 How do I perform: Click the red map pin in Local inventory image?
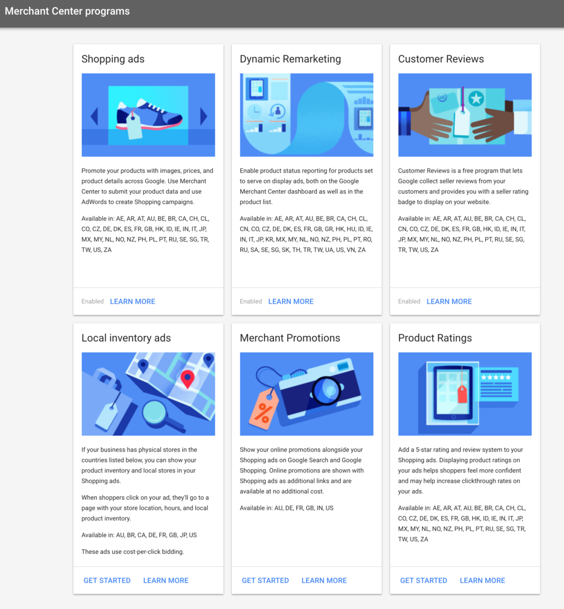click(188, 379)
